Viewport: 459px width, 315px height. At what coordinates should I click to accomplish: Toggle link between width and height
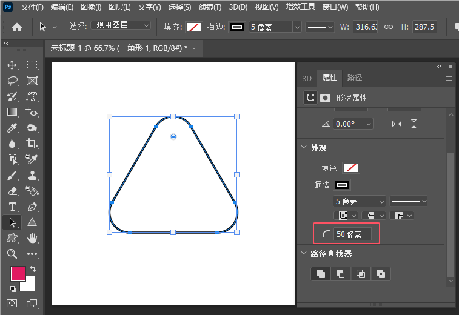pos(389,27)
